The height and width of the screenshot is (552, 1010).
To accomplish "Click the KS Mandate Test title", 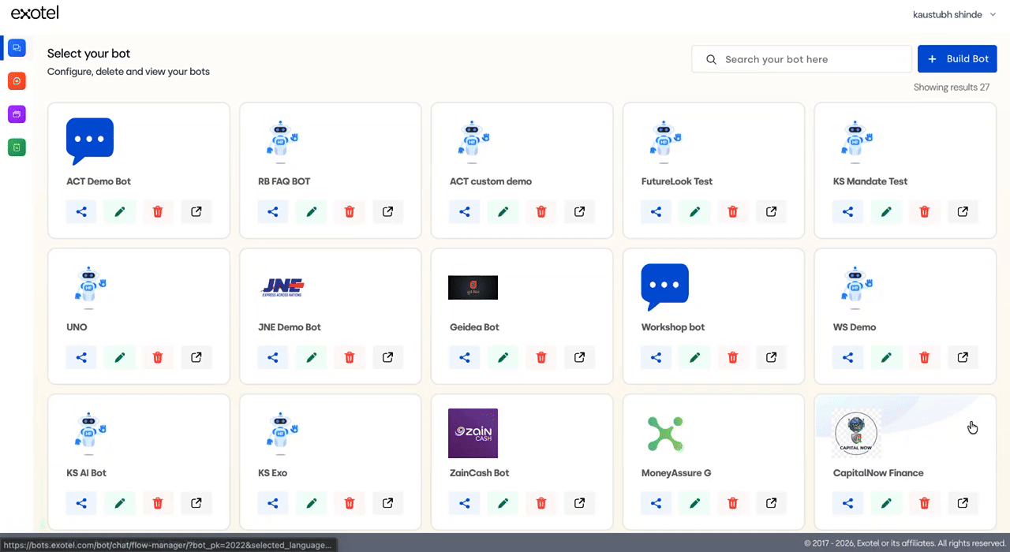I will [x=870, y=181].
